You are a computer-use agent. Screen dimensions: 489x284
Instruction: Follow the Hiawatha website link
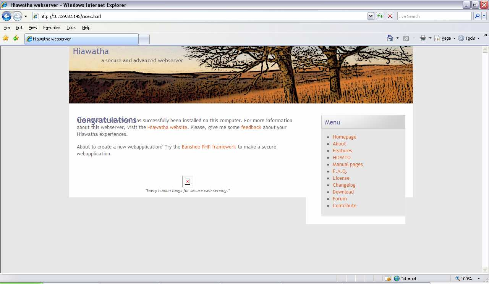167,127
